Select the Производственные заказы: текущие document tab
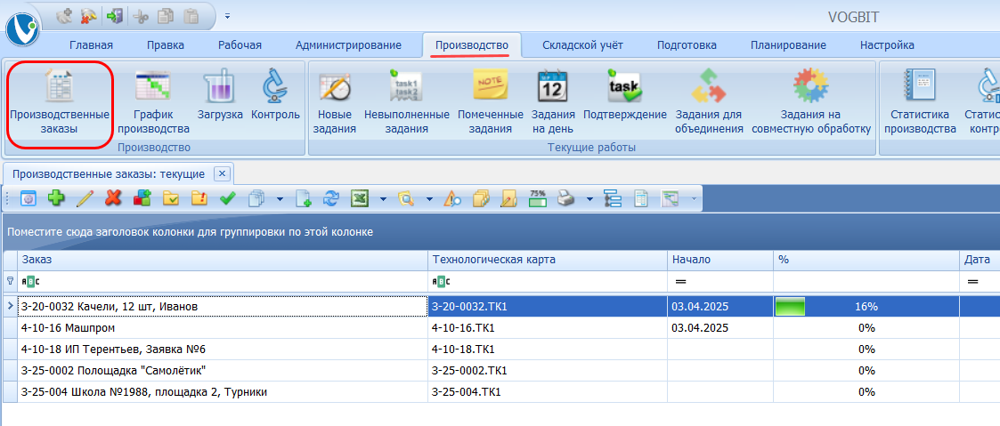1000x426 pixels. tap(109, 173)
